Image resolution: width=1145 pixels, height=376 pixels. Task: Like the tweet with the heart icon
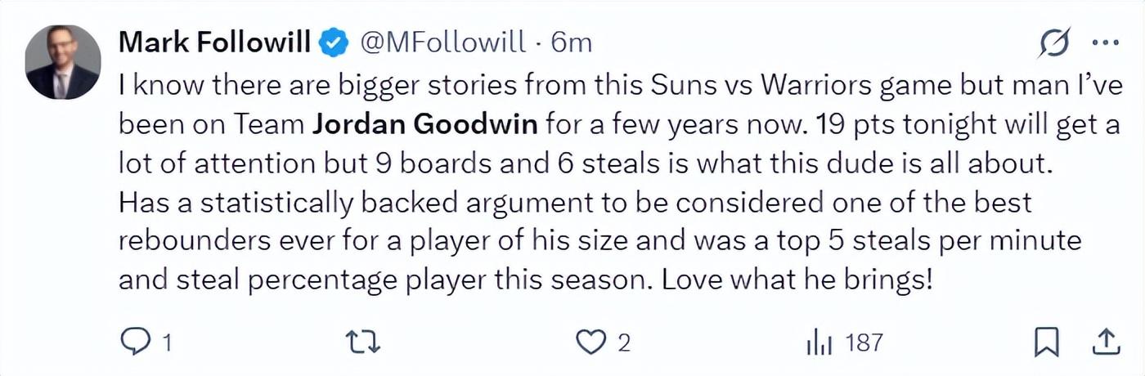point(589,342)
